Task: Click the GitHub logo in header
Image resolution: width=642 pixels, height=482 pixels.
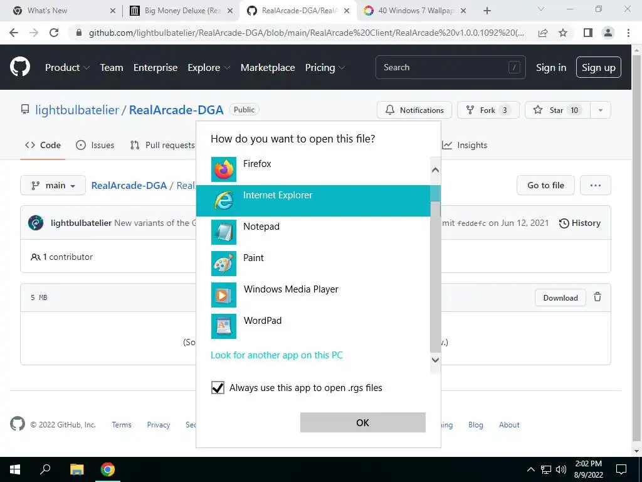Action: (x=20, y=67)
